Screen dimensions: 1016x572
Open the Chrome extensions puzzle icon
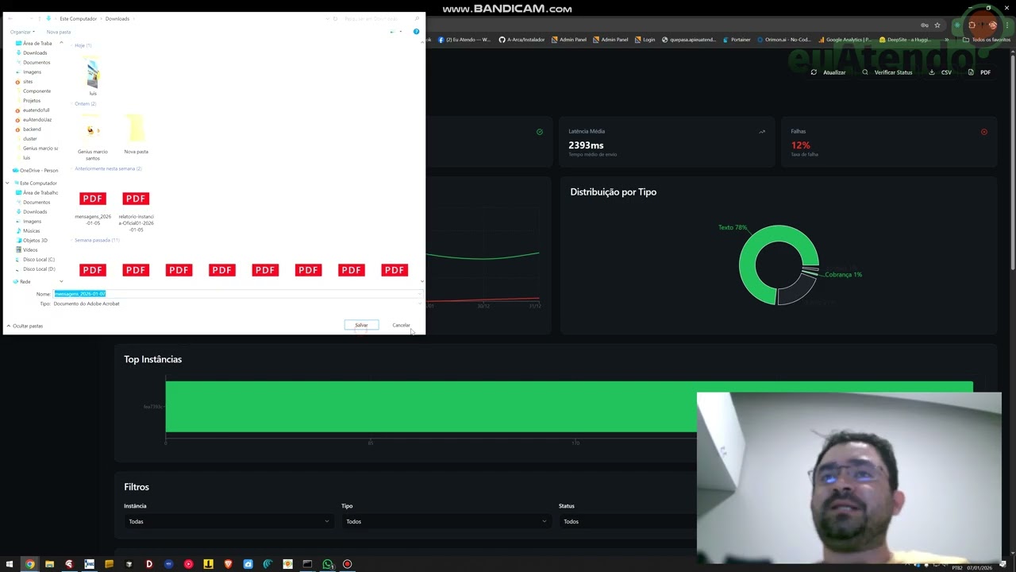[x=972, y=25]
